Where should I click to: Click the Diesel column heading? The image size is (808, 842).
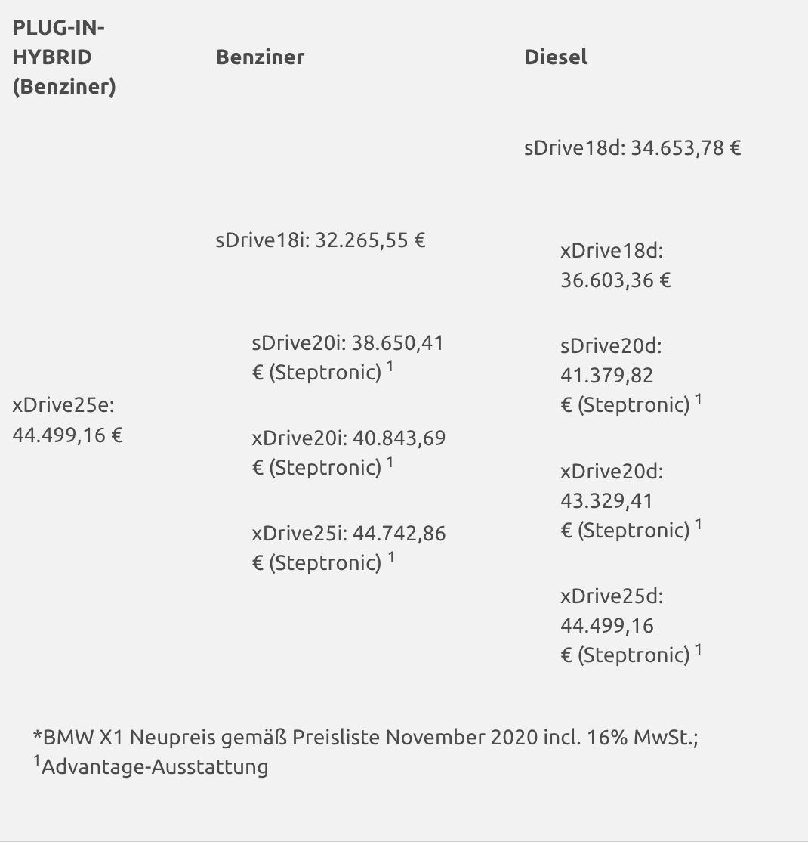click(x=555, y=57)
